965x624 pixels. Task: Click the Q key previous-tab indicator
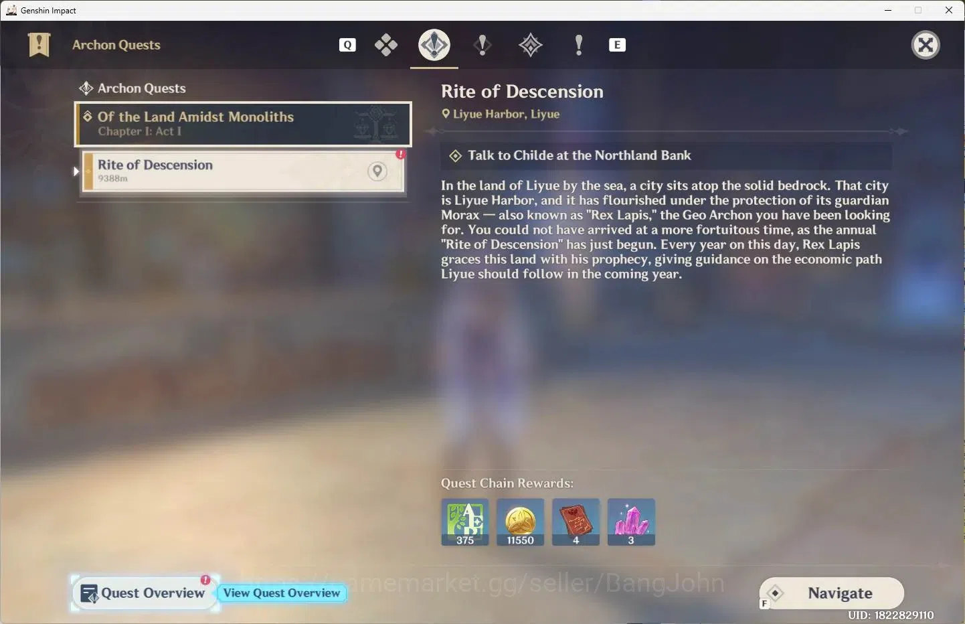[347, 45]
